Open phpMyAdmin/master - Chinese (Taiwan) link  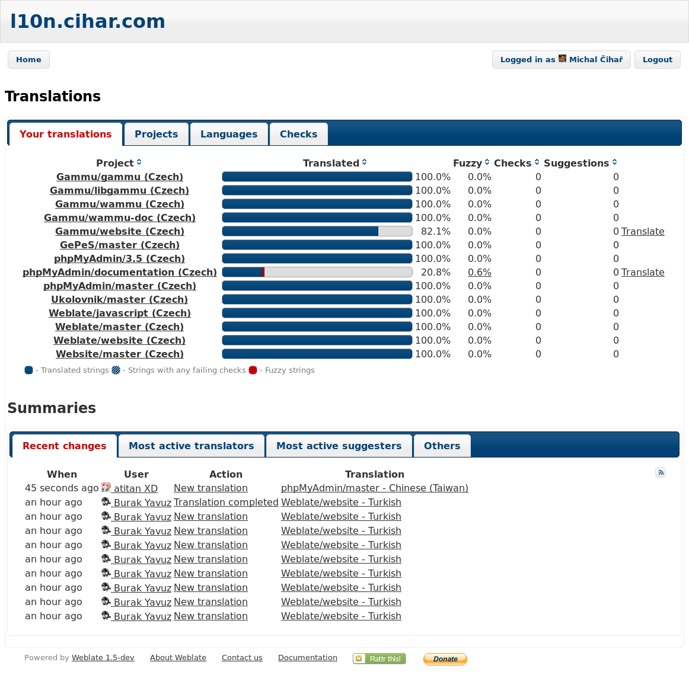(374, 488)
